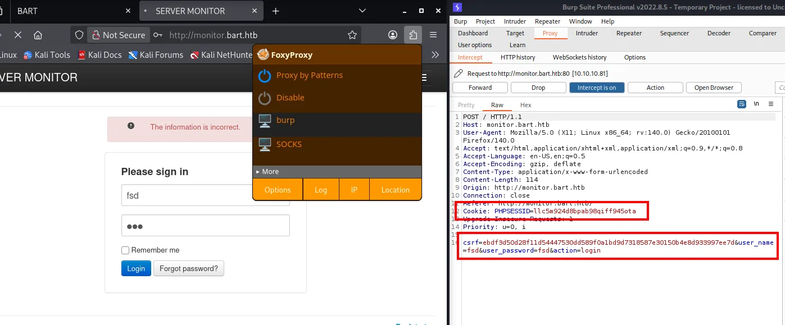
Task: Switch to Burp Learn tab
Action: click(x=518, y=45)
